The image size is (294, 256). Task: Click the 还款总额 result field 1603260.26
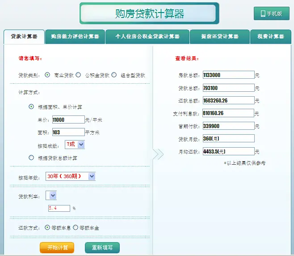(x=229, y=101)
